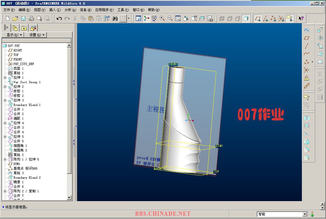Click the 设置 button in model tree
Screen dimensions: 326x219
click(x=35, y=35)
